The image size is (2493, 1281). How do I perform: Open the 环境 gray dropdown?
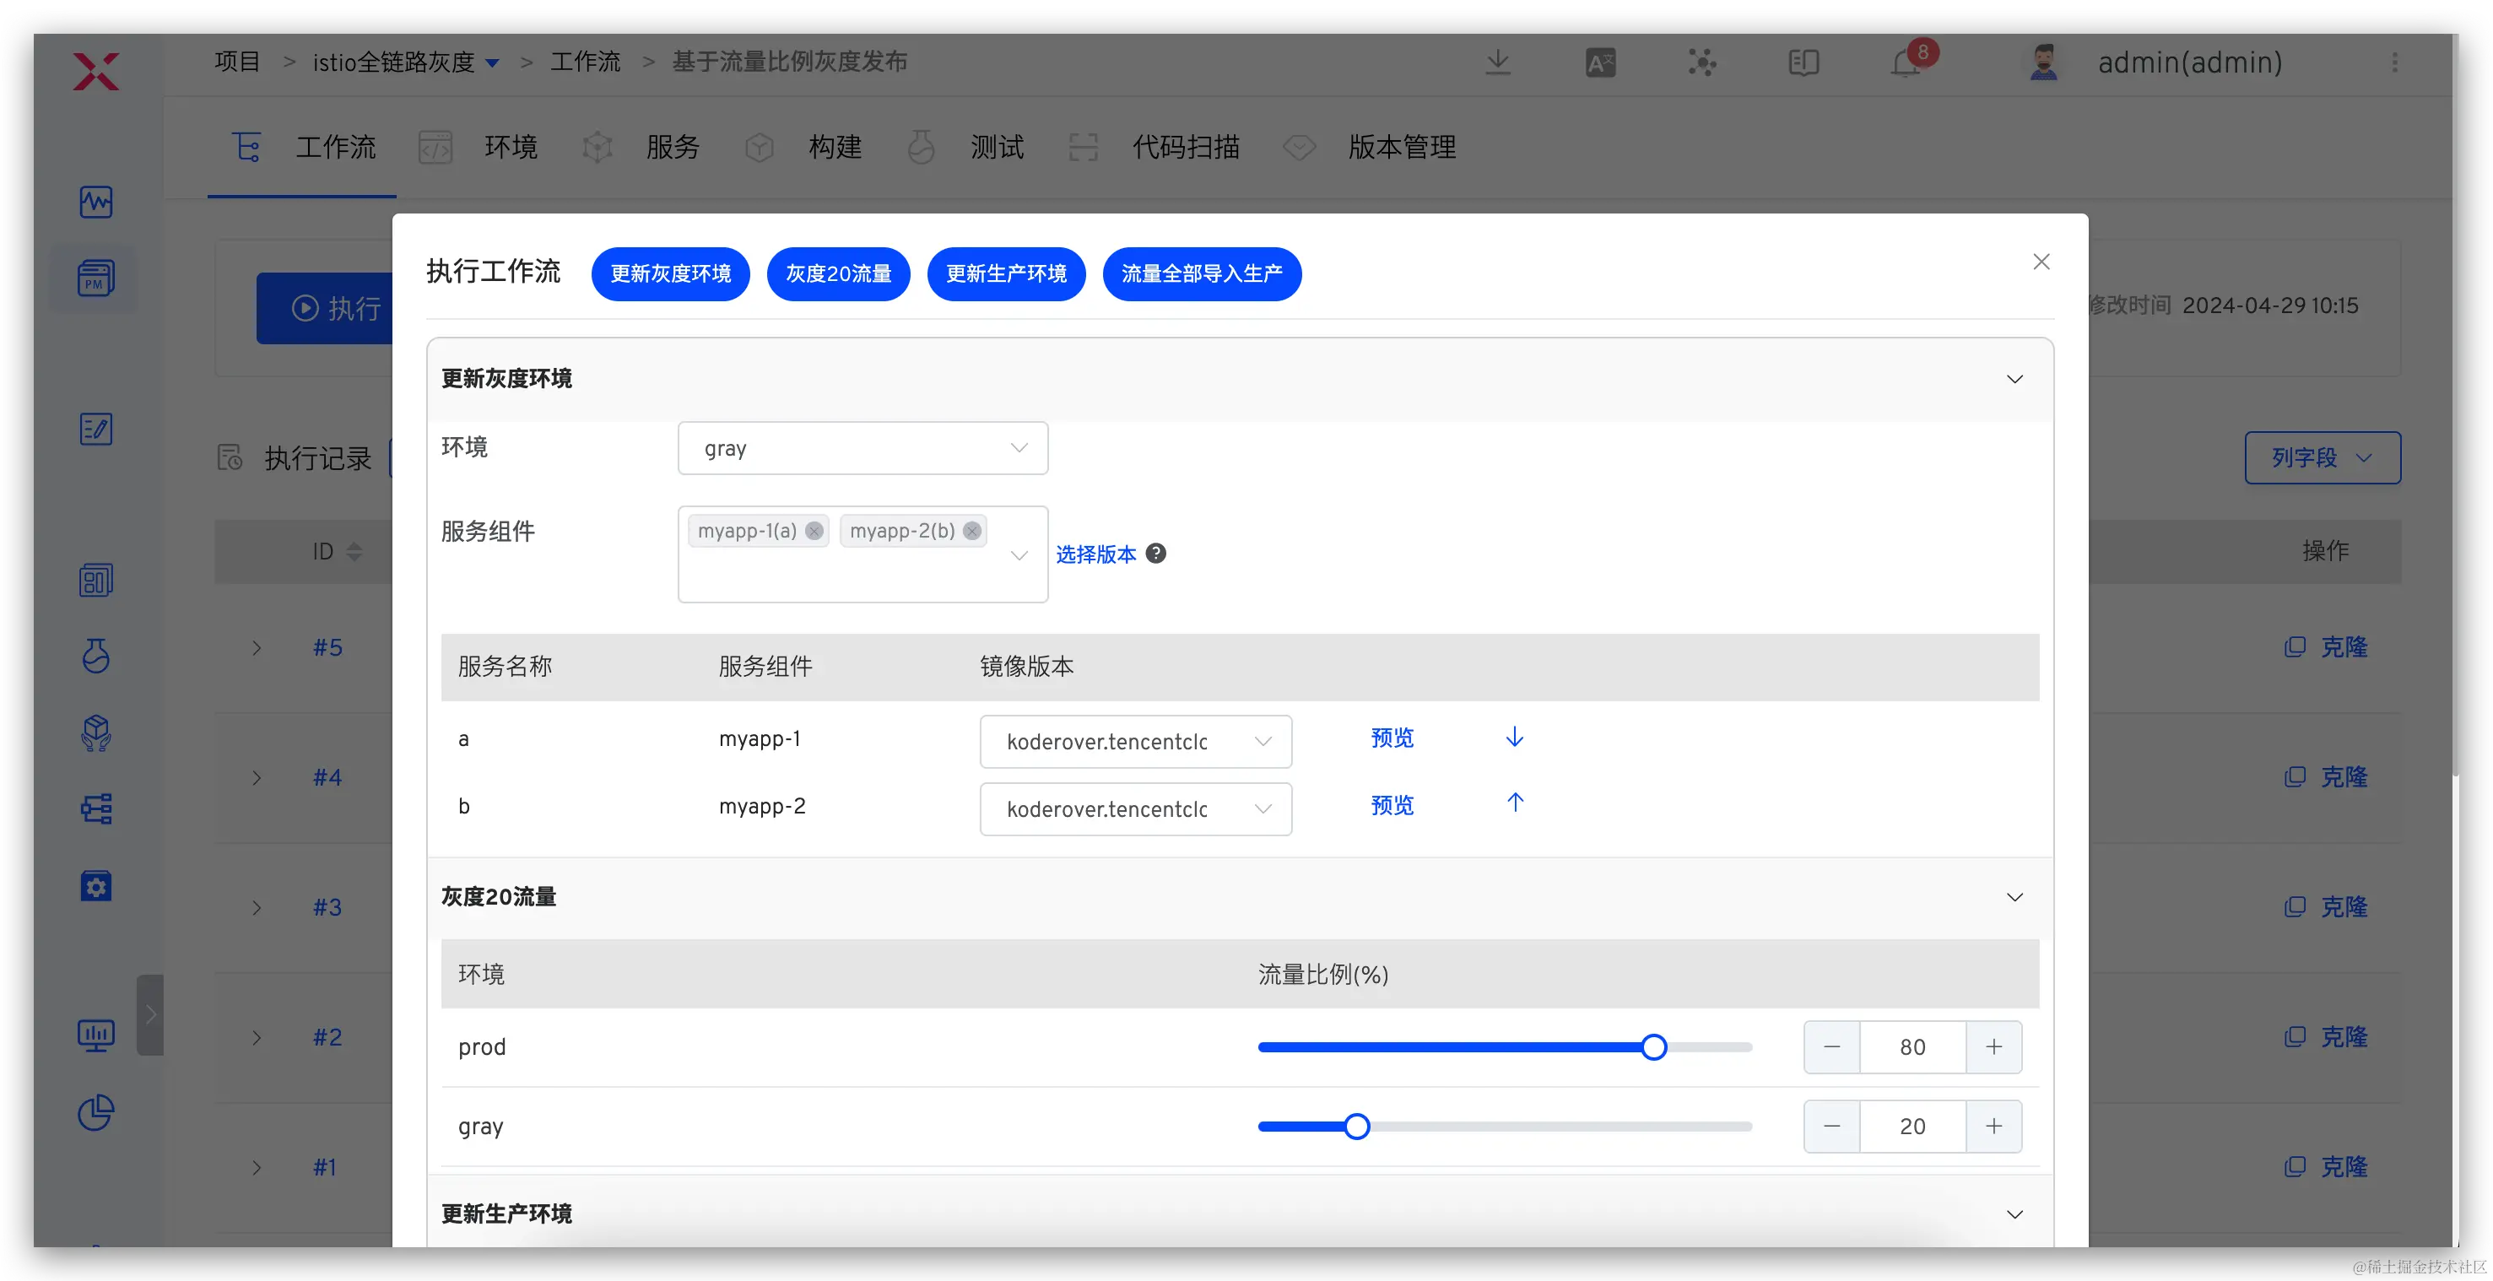point(863,448)
